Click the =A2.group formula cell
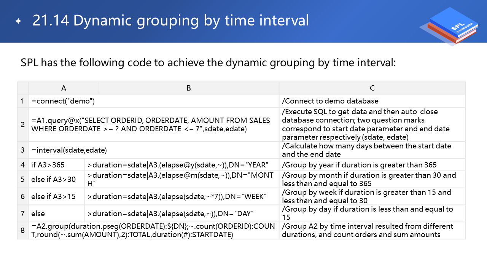 click(x=154, y=230)
